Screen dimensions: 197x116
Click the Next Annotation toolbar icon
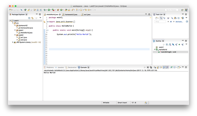77,10
